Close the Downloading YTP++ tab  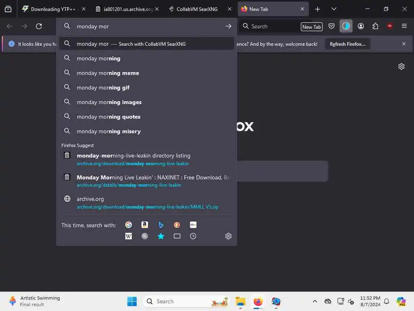tap(84, 9)
